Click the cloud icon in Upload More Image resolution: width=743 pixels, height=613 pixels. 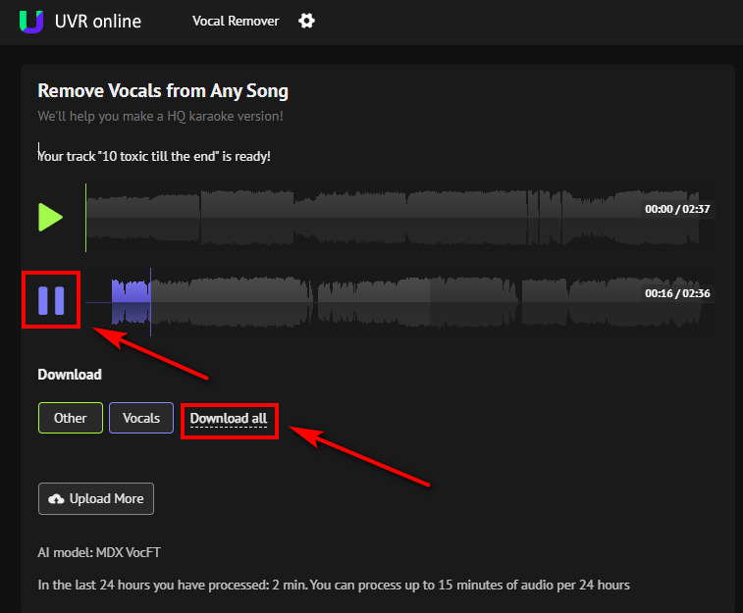[x=56, y=499]
